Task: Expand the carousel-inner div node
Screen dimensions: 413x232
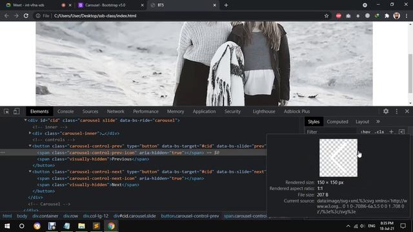Action: (30, 133)
